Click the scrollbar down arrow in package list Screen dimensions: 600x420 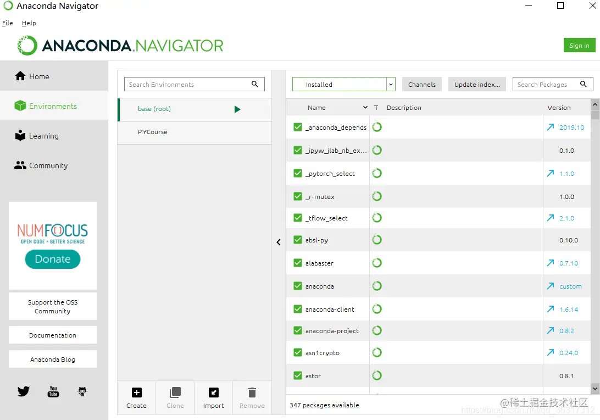click(x=595, y=389)
